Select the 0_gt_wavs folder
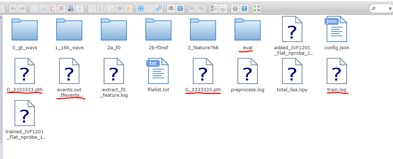 [25, 33]
